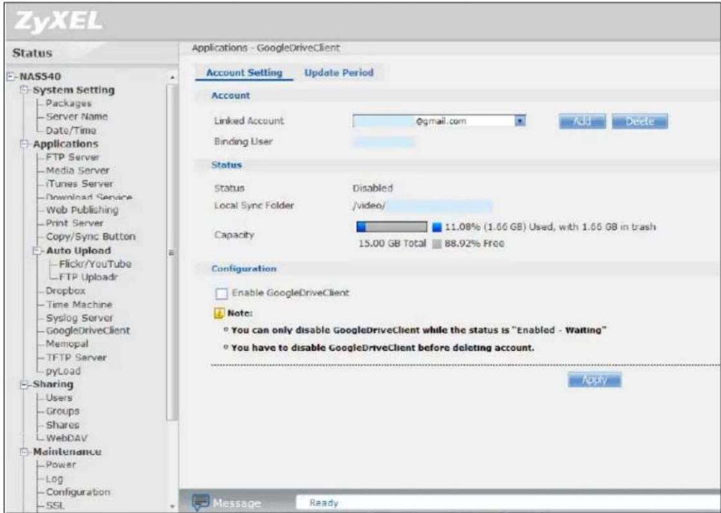This screenshot has width=721, height=513.
Task: Collapse the Applications tree section
Action: tap(24, 144)
